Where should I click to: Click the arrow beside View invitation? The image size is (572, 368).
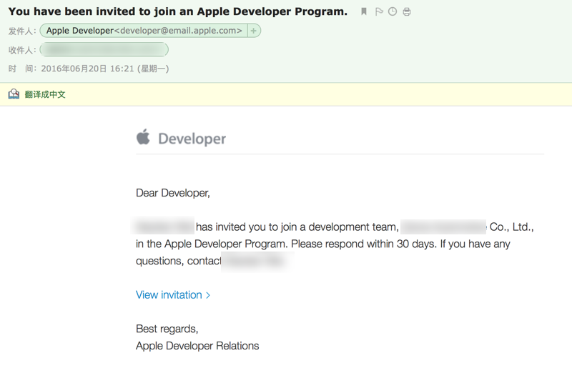coord(208,295)
